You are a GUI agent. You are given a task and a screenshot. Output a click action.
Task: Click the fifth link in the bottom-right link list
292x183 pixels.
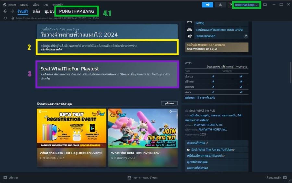tap(216, 168)
